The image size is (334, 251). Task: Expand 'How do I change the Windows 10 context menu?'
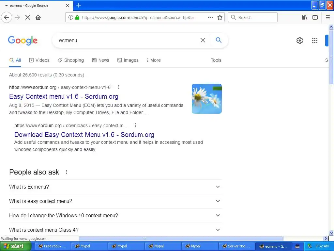point(115,216)
